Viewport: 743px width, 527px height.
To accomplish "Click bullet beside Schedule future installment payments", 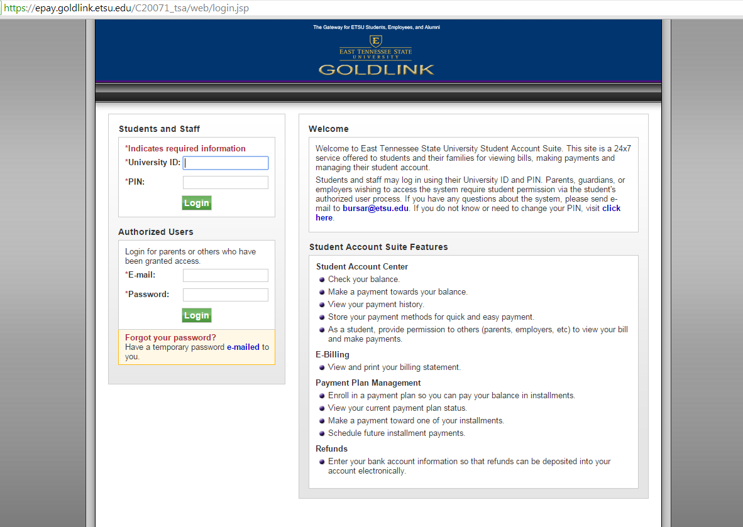I will tap(322, 433).
